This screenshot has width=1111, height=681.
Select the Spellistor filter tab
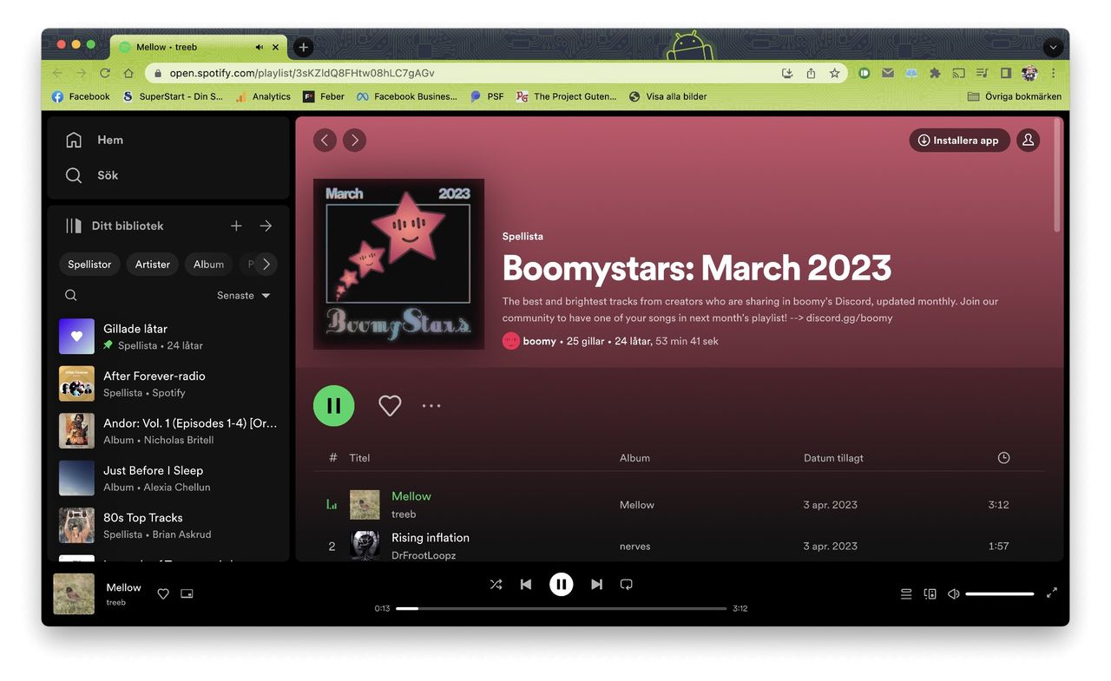(x=89, y=264)
